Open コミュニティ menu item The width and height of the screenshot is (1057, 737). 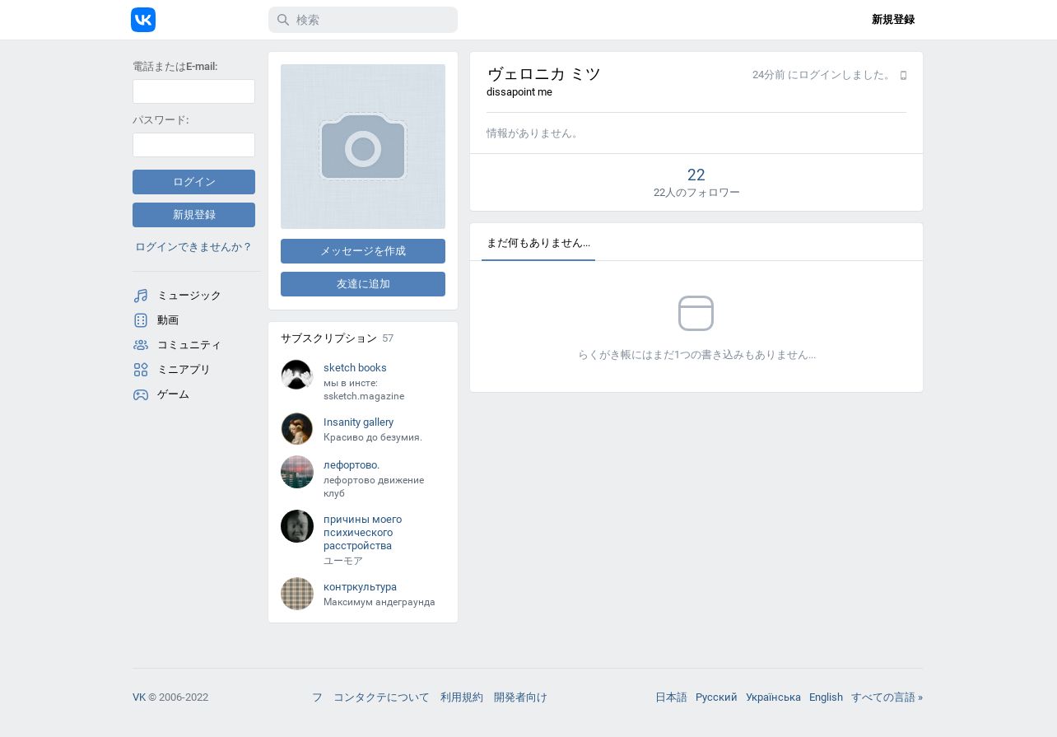[x=189, y=345]
